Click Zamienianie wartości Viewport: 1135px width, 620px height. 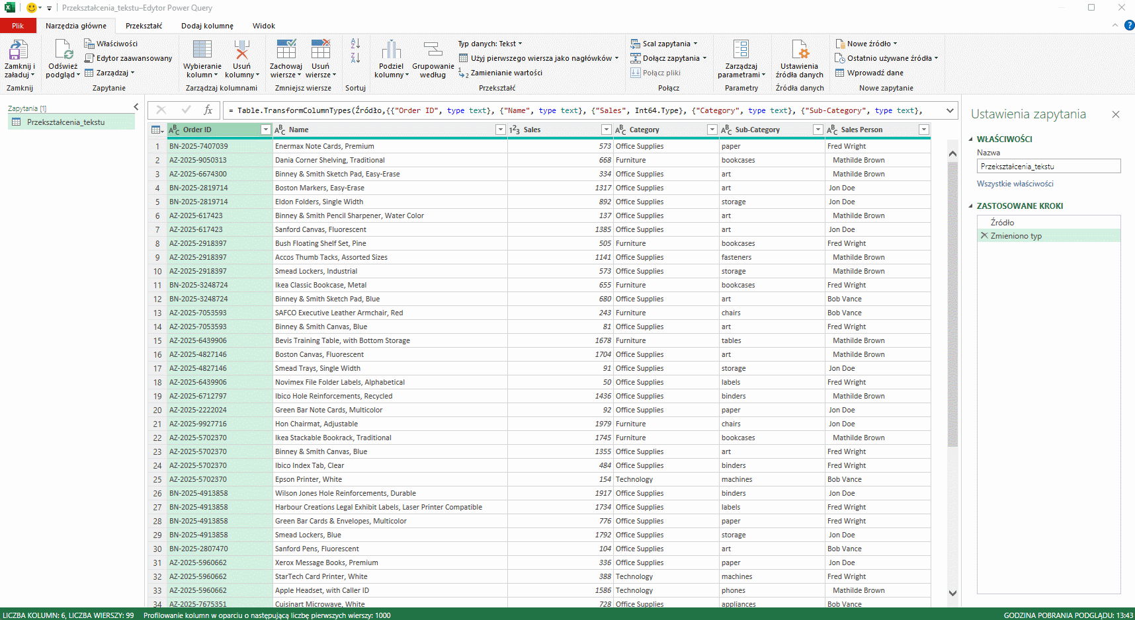pyautogui.click(x=500, y=73)
